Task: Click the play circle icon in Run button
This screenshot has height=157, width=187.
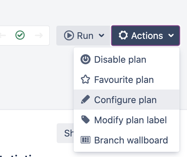Action: click(69, 36)
